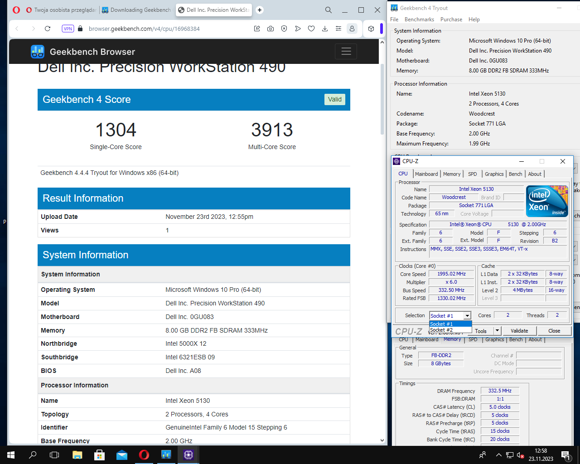Open SPD tab in front CPU-Z window
Image resolution: width=580 pixels, height=464 pixels.
(x=473, y=174)
